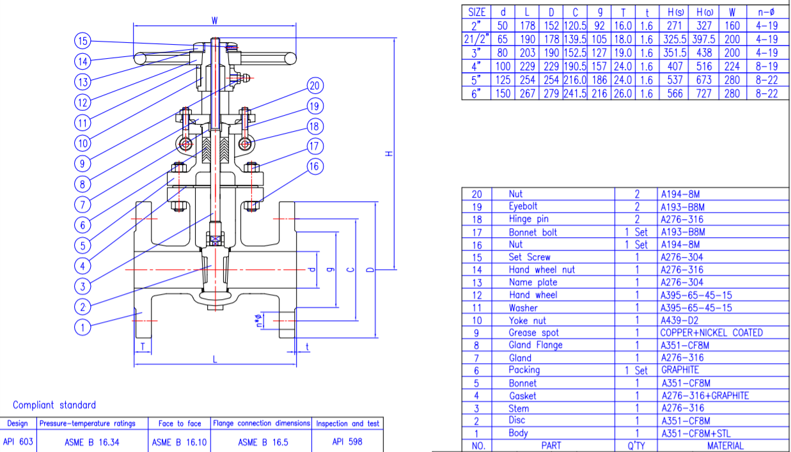Click balloon callout number 15
This screenshot has width=791, height=452.
pos(82,42)
